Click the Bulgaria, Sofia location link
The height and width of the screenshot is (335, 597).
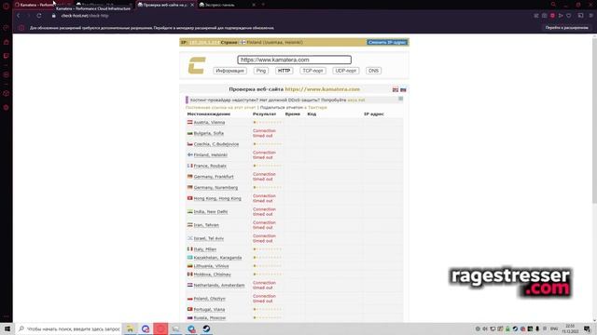tap(209, 133)
